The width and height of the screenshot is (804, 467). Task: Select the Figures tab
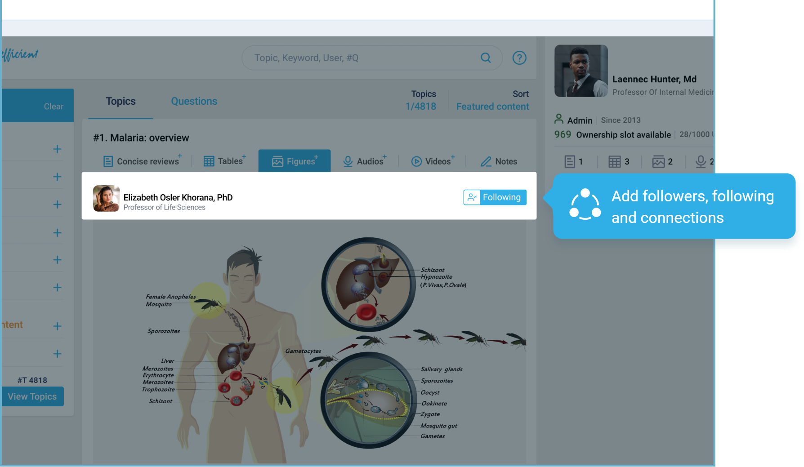tap(295, 161)
